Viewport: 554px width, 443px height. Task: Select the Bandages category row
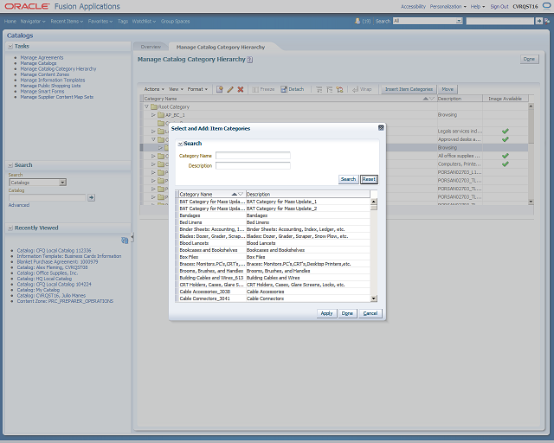coord(274,215)
